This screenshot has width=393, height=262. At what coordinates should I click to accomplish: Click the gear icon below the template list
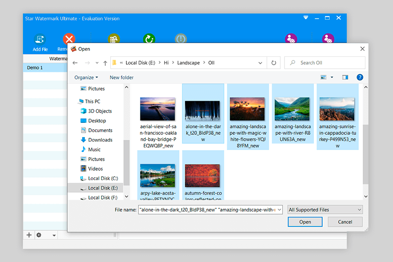[39, 235]
